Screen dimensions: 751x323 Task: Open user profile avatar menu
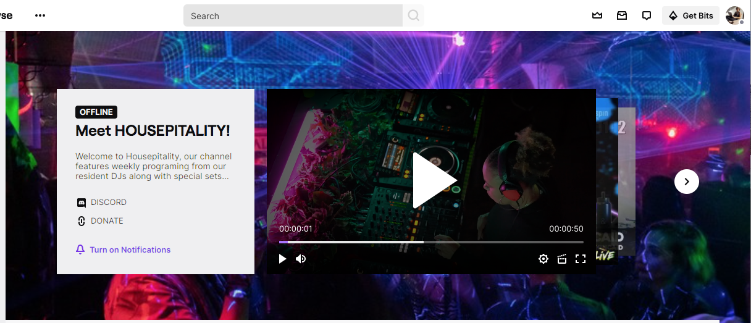tap(734, 15)
